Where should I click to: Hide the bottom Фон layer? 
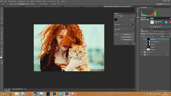tap(141, 55)
